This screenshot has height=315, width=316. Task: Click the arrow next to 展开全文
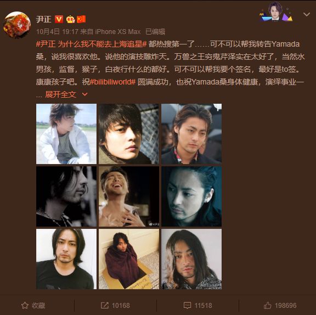(85, 94)
